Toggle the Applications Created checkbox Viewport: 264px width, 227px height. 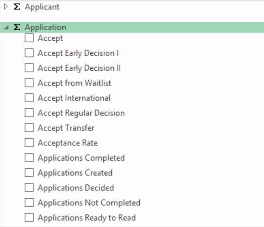29,173
